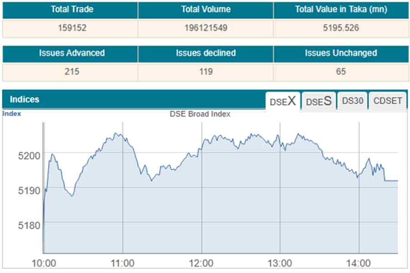Show the CDSET index chart tab
Viewport: 410px width, 273px height.
coord(388,101)
